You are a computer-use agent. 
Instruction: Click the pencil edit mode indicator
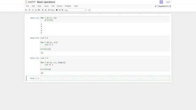(156, 6)
